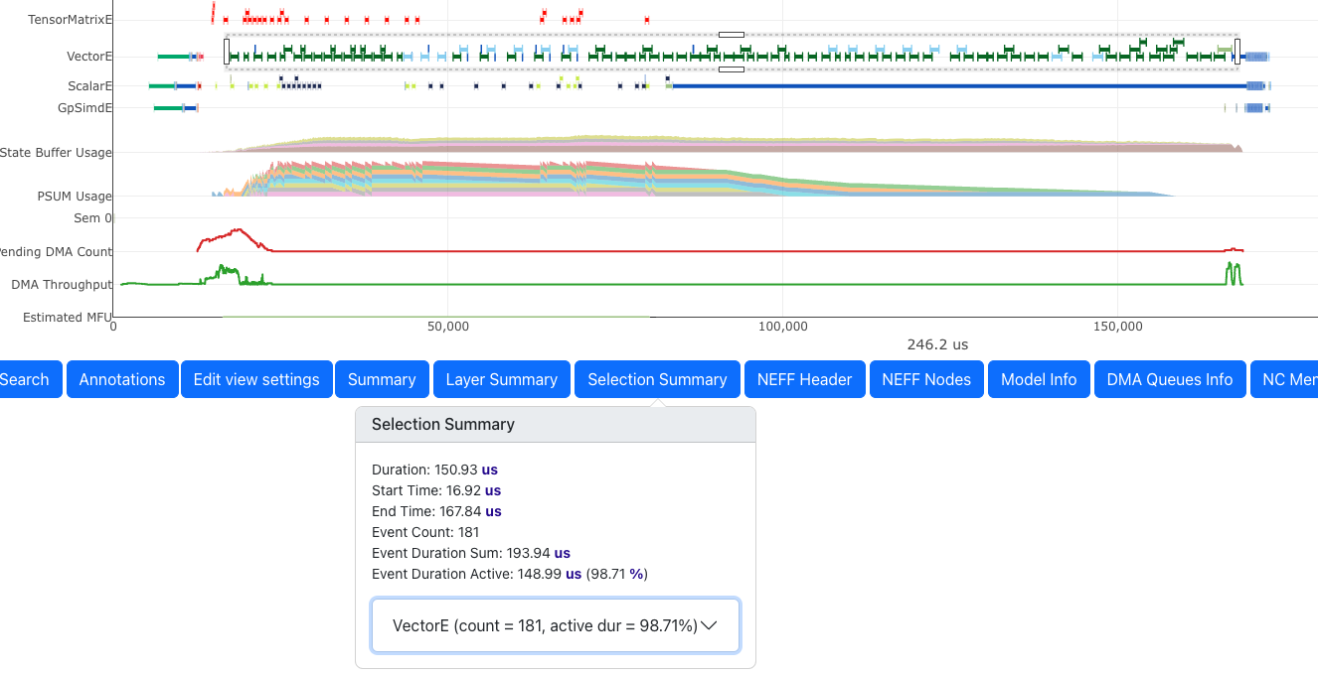This screenshot has height=676, width=1318.
Task: Open the Search panel
Action: click(x=26, y=379)
